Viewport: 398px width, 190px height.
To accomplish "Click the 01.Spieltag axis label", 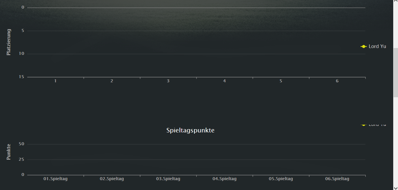I will tap(56, 179).
